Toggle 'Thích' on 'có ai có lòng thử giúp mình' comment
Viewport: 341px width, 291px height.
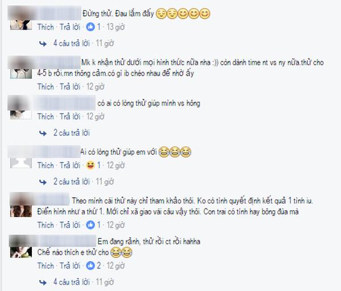click(45, 117)
